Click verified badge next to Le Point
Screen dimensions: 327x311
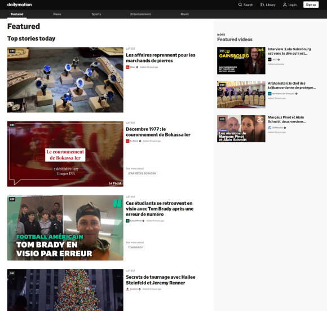[140, 141]
